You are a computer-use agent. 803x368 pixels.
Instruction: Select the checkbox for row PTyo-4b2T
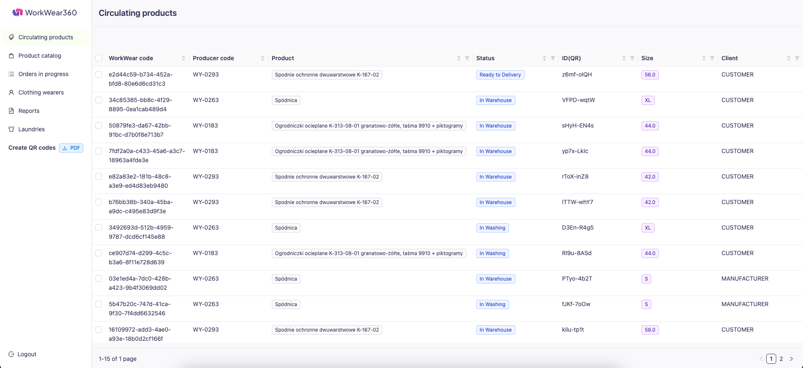(x=99, y=279)
